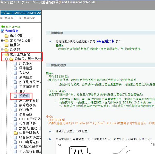
Task: Expand the 定位/操纵诊断 tree node
Action: coord(2,40)
